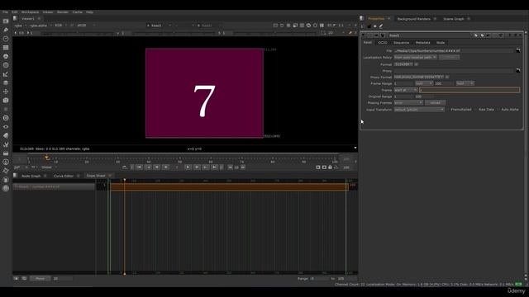The image size is (529, 297).
Task: Open the Views nodes eye icon
Action: point(6,126)
